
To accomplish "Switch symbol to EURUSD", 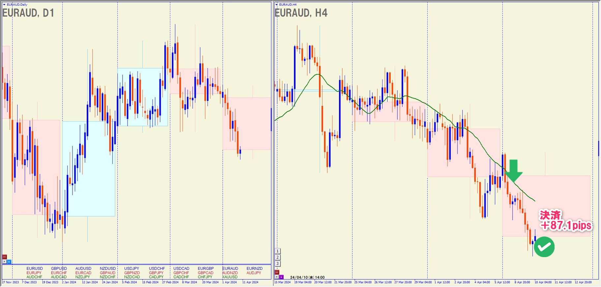I will (x=35, y=269).
